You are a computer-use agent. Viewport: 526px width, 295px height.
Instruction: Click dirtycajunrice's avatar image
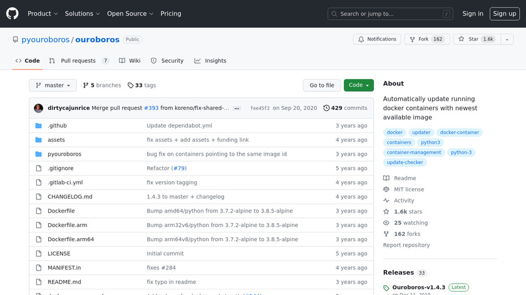pos(38,108)
